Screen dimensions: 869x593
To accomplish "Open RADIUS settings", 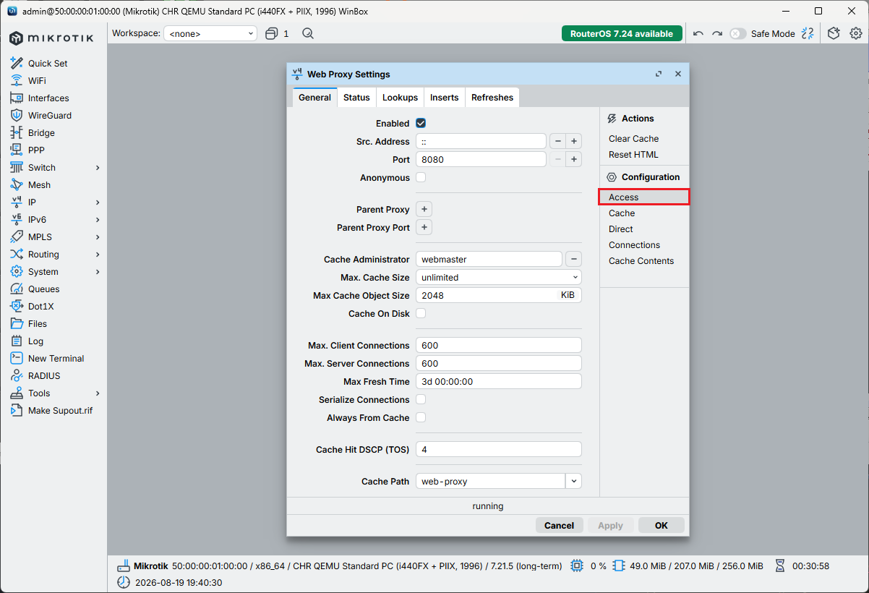I will pos(44,376).
